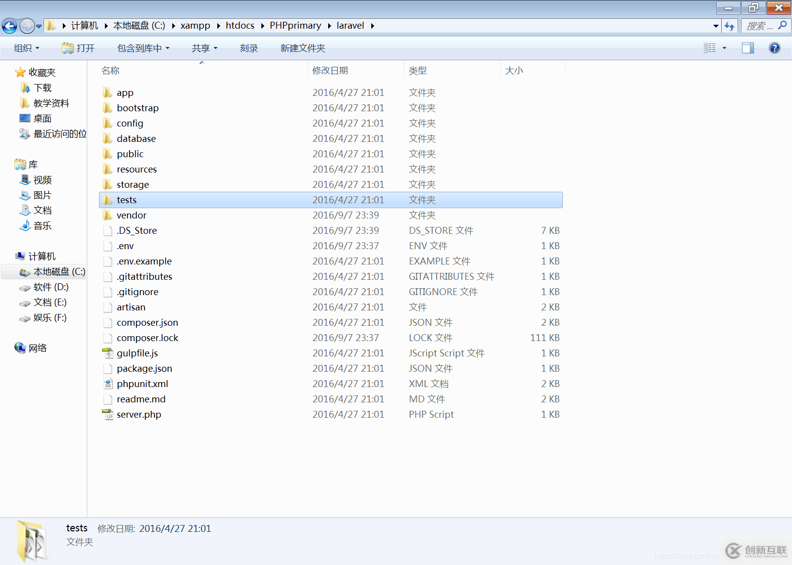
Task: Click the change view icon
Action: click(710, 48)
